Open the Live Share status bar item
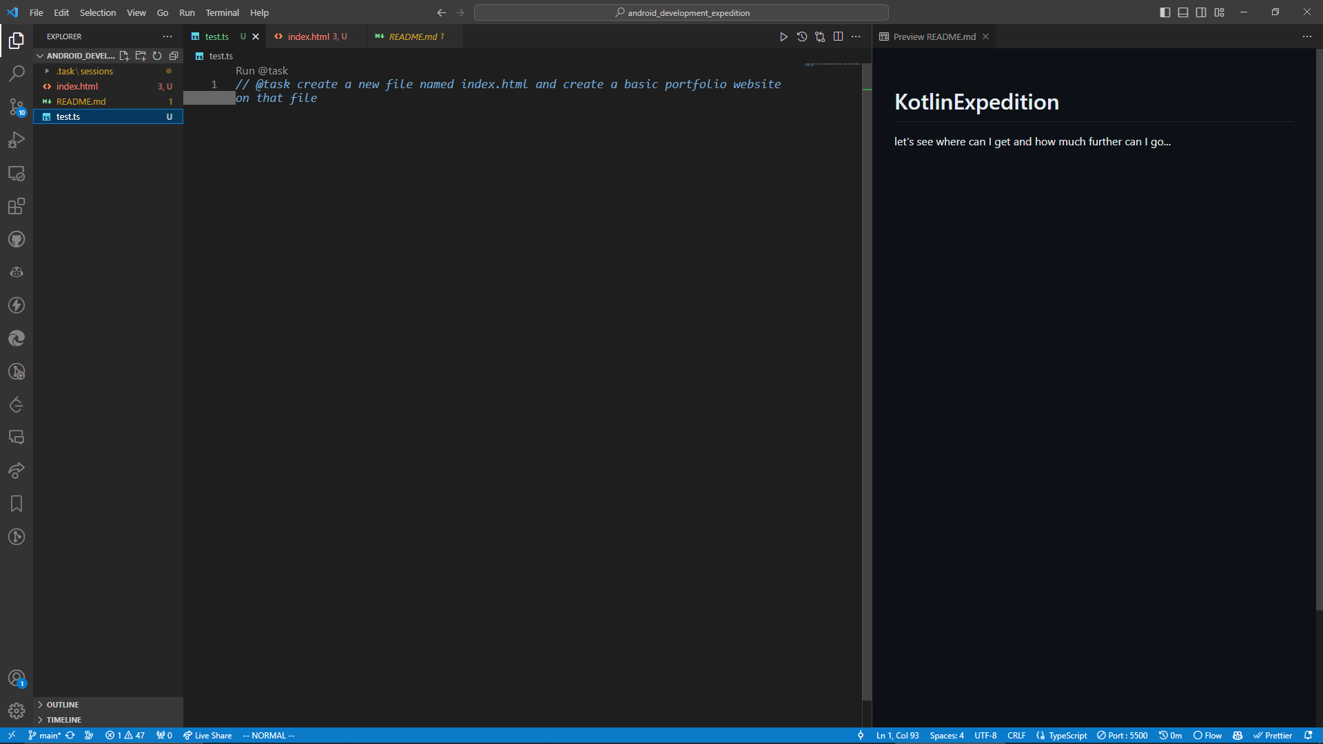The image size is (1323, 744). (207, 735)
